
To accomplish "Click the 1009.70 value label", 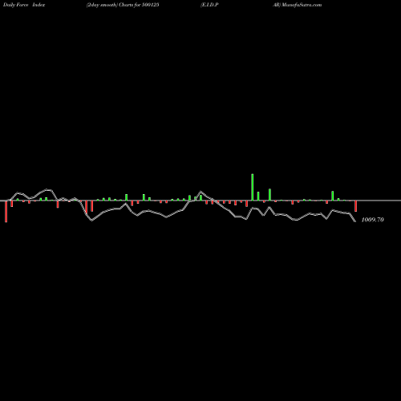I will click(372, 220).
